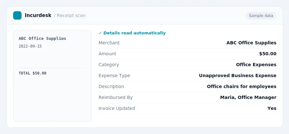289x134 pixels.
Task: Click the receipt header ABC Office Supplies
Action: click(x=42, y=39)
